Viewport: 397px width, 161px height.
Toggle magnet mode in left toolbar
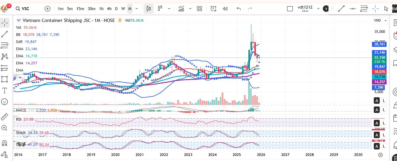click(4, 143)
